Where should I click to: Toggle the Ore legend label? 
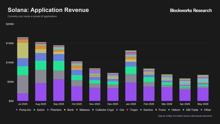(x=122, y=110)
